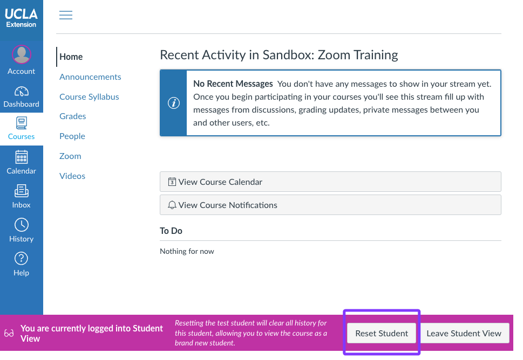This screenshot has width=523, height=360.
Task: Click the info icon in messages box
Action: click(174, 103)
